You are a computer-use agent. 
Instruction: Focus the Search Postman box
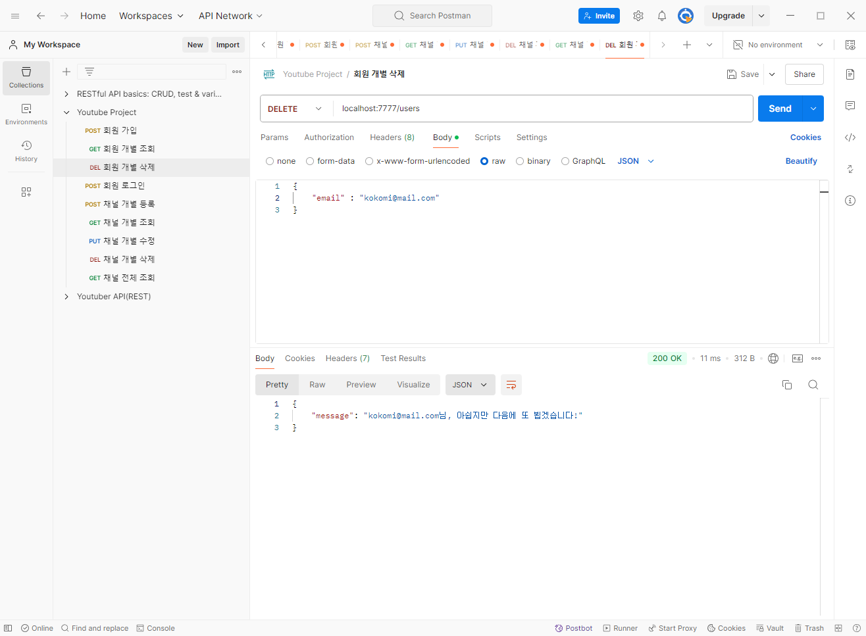[432, 16]
